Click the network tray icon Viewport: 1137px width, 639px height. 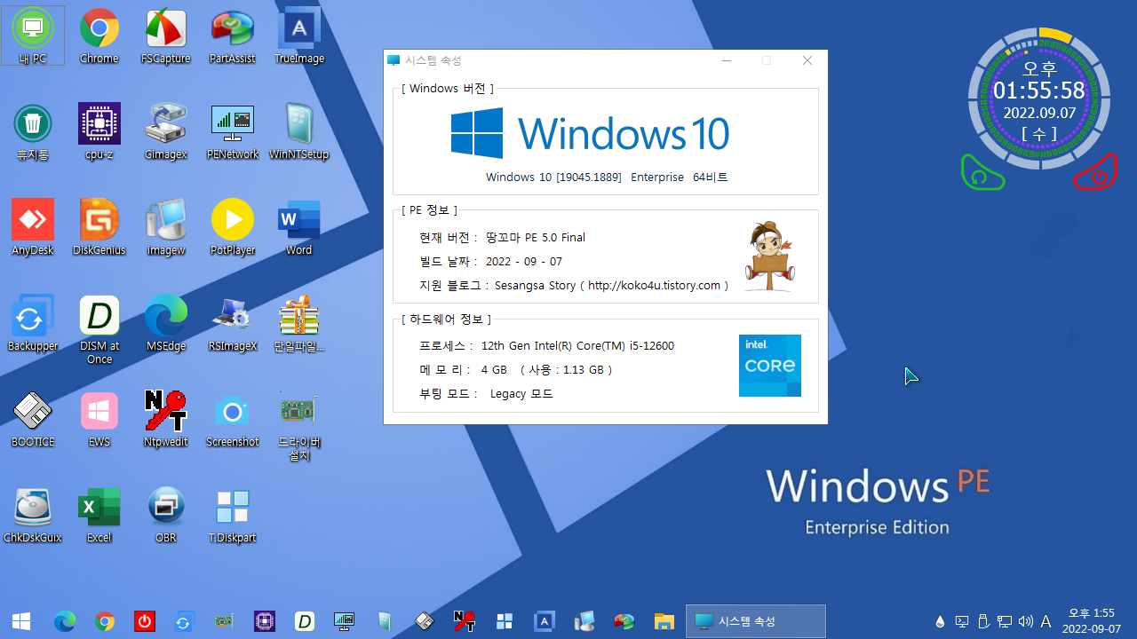pyautogui.click(x=1005, y=621)
